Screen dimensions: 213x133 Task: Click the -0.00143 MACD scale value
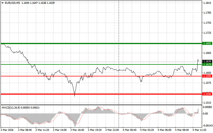point(207,126)
